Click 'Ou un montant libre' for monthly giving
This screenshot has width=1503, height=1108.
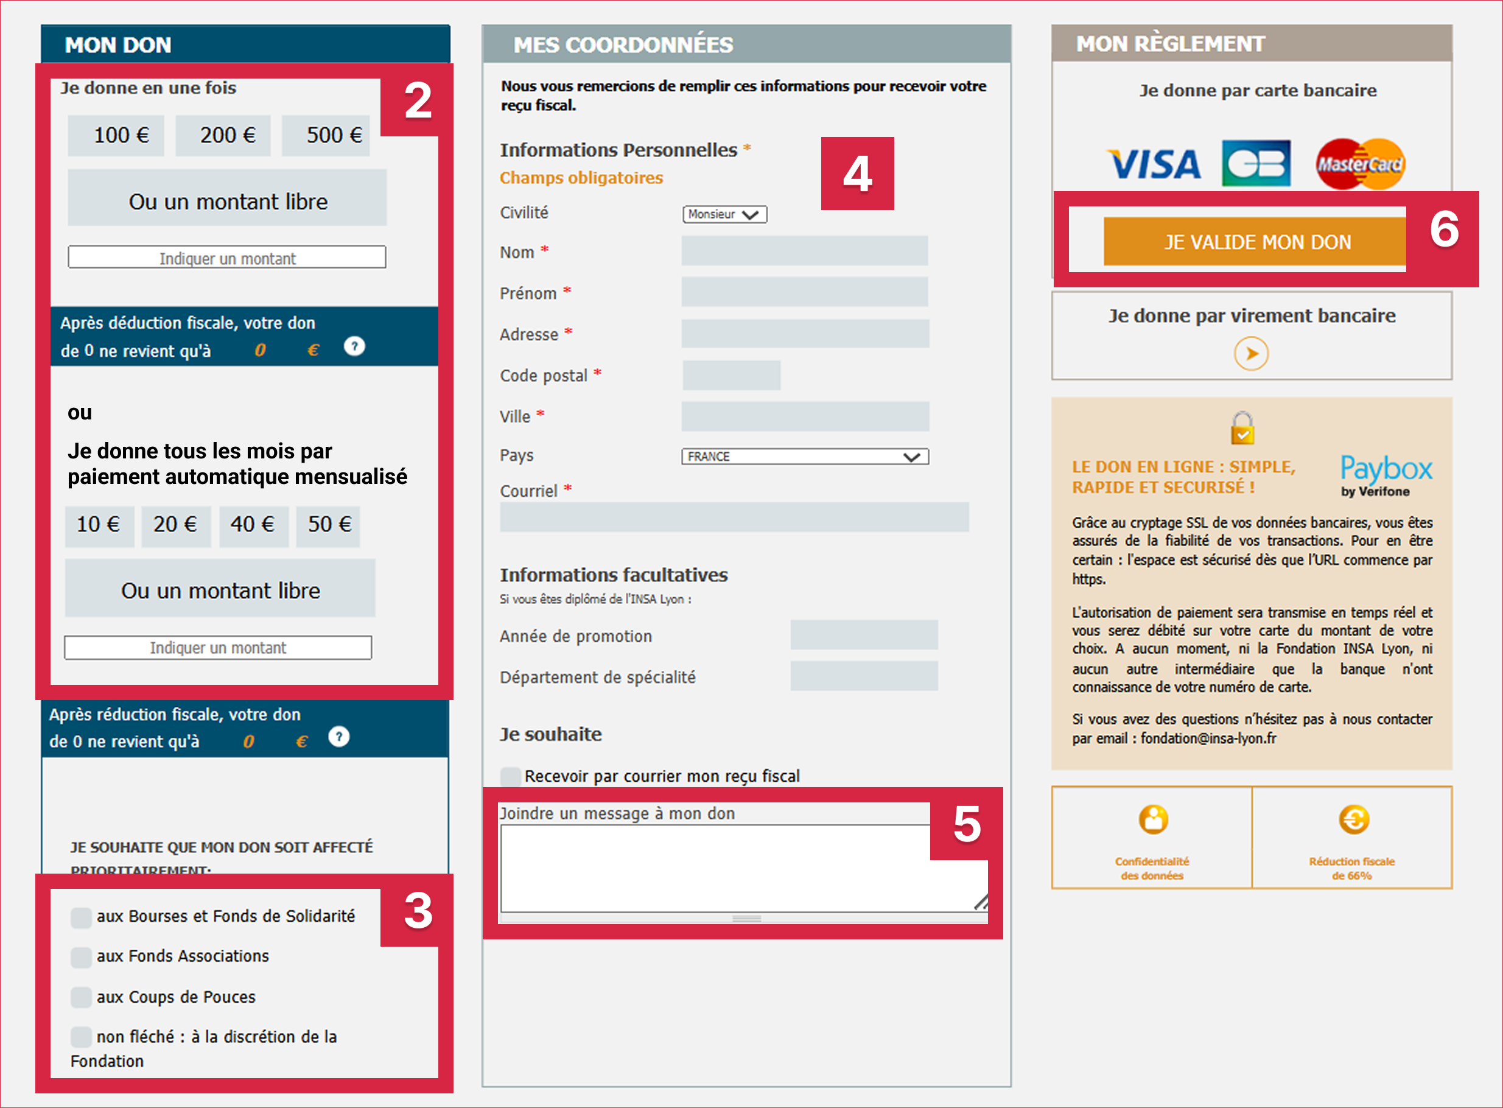pyautogui.click(x=219, y=589)
